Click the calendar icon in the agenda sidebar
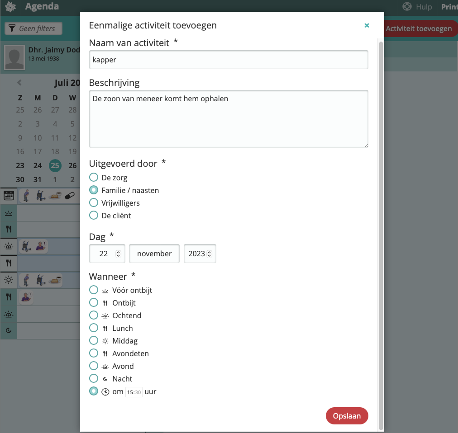The image size is (458, 433). coord(9,195)
